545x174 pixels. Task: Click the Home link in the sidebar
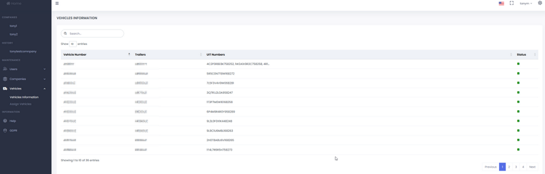(x=14, y=3)
